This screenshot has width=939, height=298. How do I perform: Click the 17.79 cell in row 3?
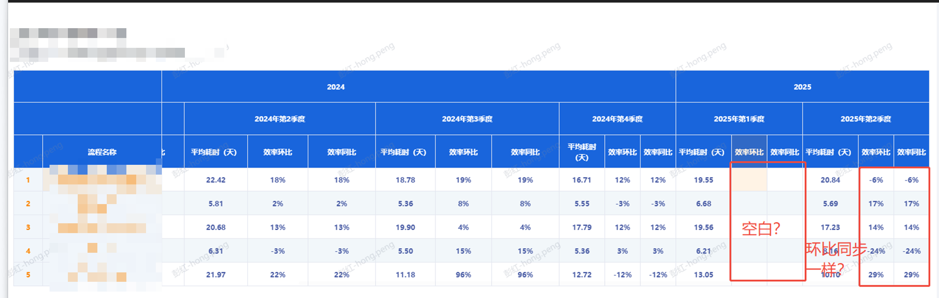tap(582, 227)
